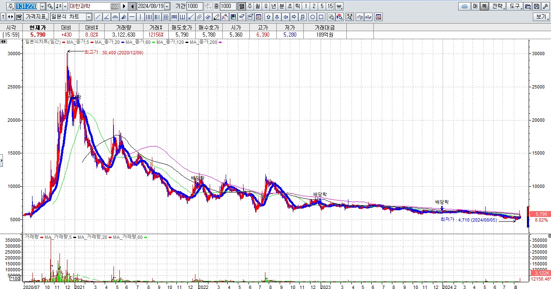Click the up arrow button left of toolbar
551x289 pixels.
tap(3, 17)
